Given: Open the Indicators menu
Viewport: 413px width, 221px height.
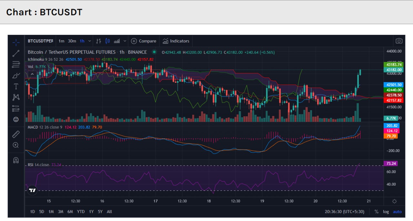Looking at the screenshot, I should point(176,41).
